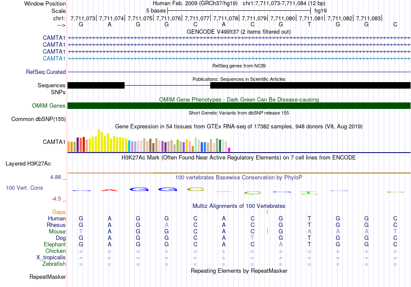Click the 'chr1:7,711,073-7,711,084 (12 bp)' position text
Screen dimensions: 411x287
[x=284, y=3]
